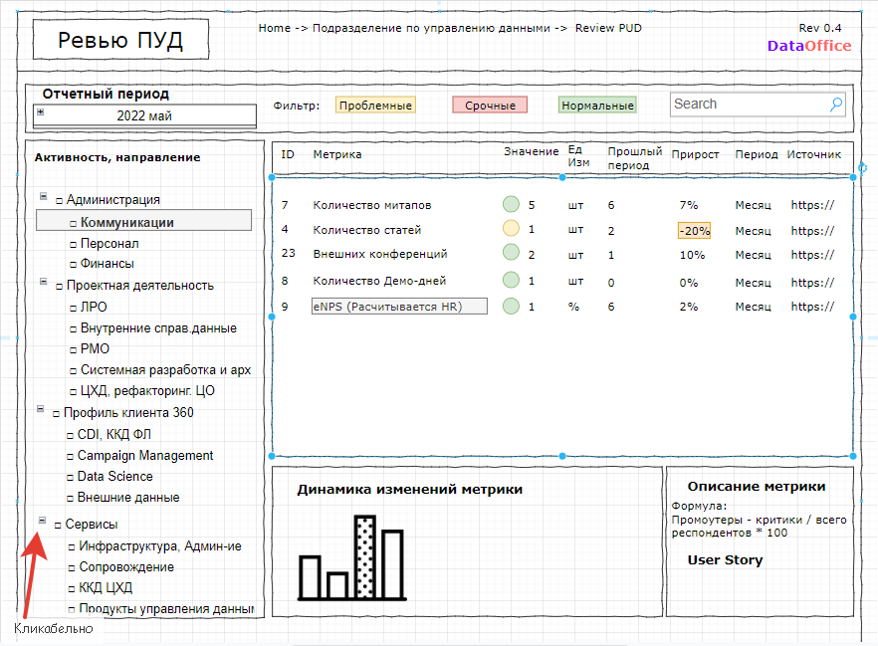Select Data Science tree item
878x646 pixels.
click(x=114, y=477)
